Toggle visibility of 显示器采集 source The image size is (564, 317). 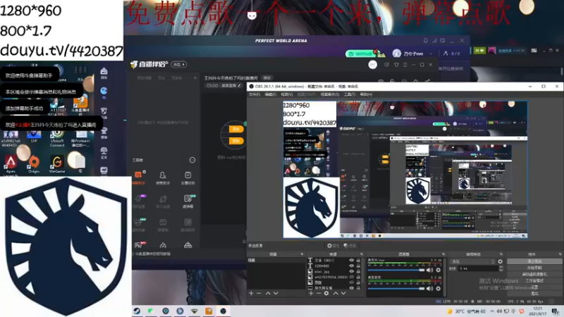[351, 288]
